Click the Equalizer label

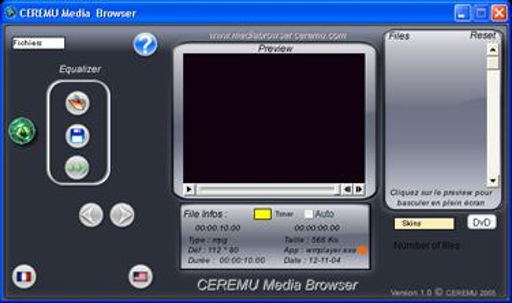click(80, 69)
